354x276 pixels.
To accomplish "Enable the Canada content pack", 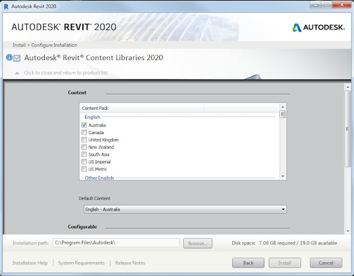I will (x=84, y=132).
